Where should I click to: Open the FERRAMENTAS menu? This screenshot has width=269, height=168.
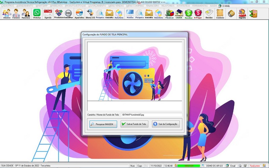point(200,6)
